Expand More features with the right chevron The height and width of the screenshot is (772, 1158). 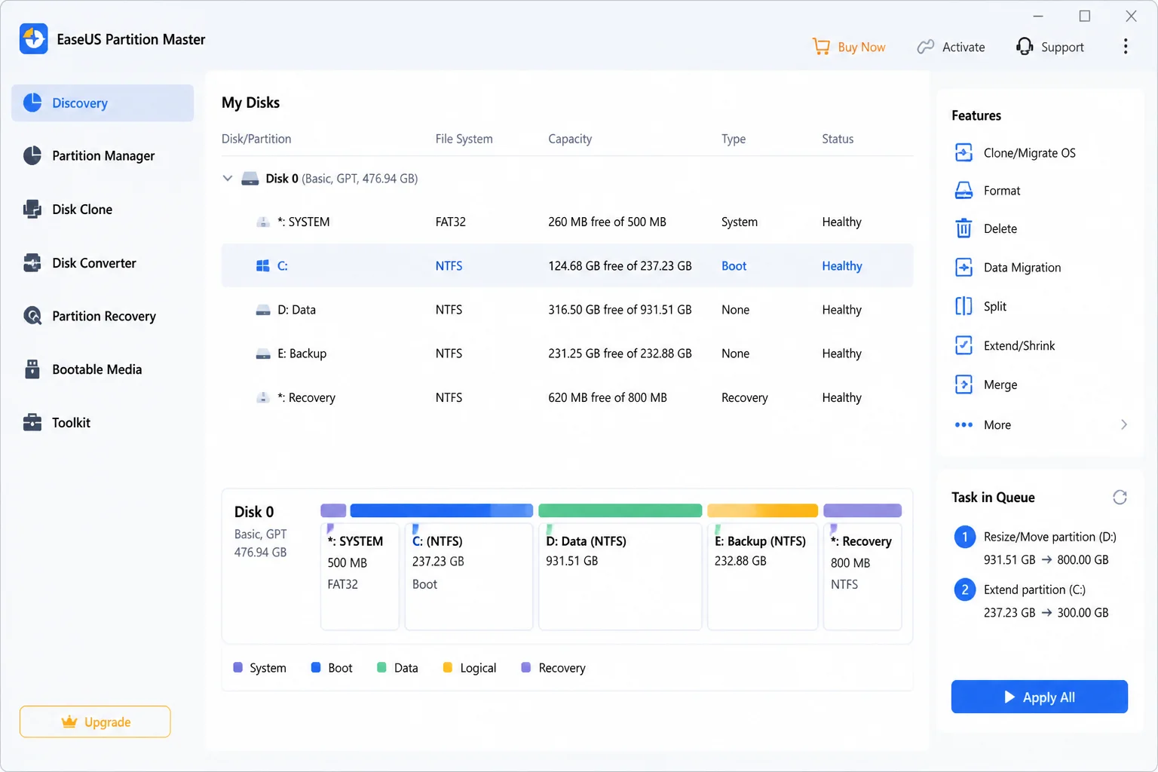pyautogui.click(x=1124, y=424)
